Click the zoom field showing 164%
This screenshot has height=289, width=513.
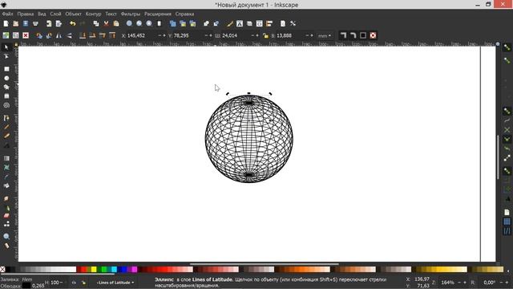coord(449,283)
